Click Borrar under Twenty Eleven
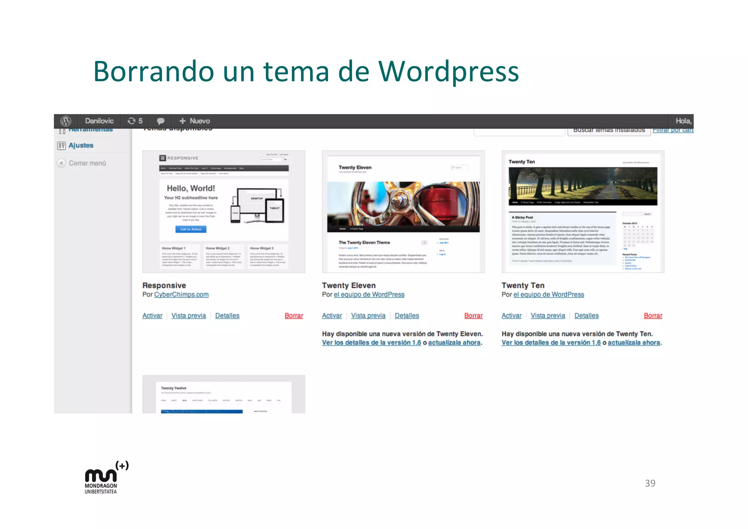748x529 pixels. 473,315
